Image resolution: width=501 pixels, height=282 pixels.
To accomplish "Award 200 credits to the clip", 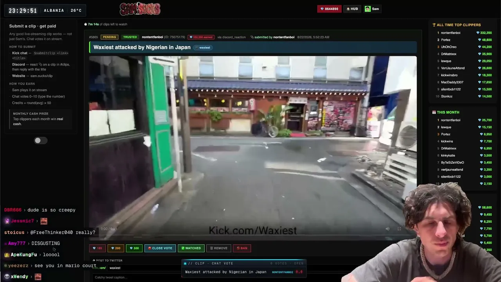I will point(116,248).
